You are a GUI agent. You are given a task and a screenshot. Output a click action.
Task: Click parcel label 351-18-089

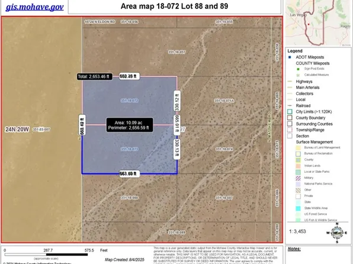click(177, 233)
